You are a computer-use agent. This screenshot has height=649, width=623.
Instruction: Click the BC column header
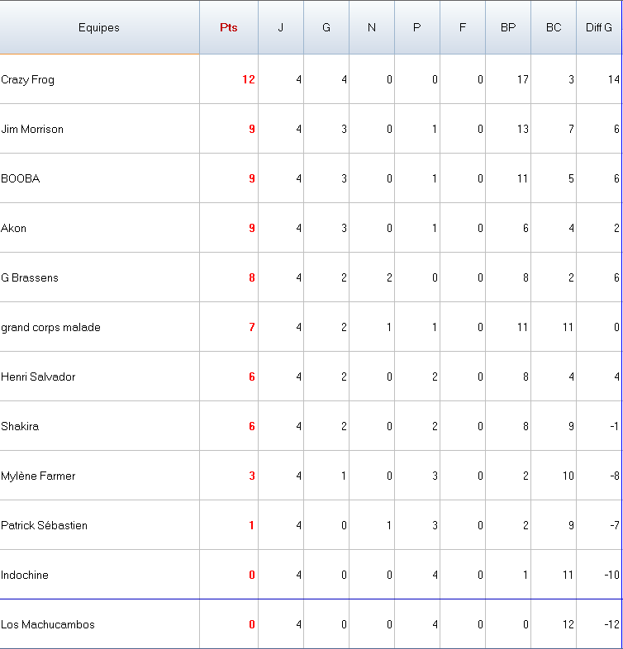click(x=554, y=27)
